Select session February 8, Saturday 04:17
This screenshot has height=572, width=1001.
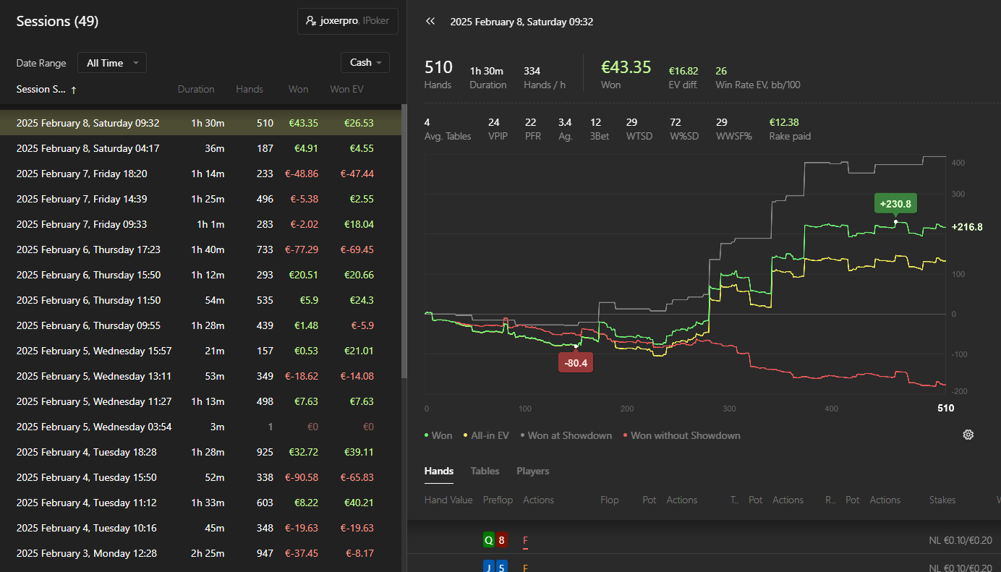(200, 148)
